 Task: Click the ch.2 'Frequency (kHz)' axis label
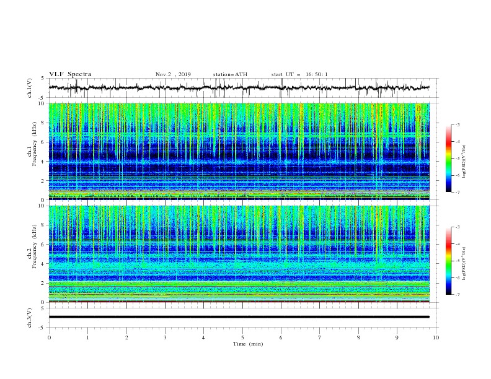35,246
